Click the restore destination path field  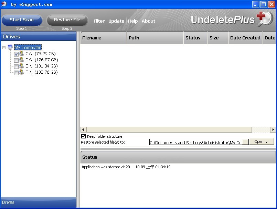click(x=195, y=143)
